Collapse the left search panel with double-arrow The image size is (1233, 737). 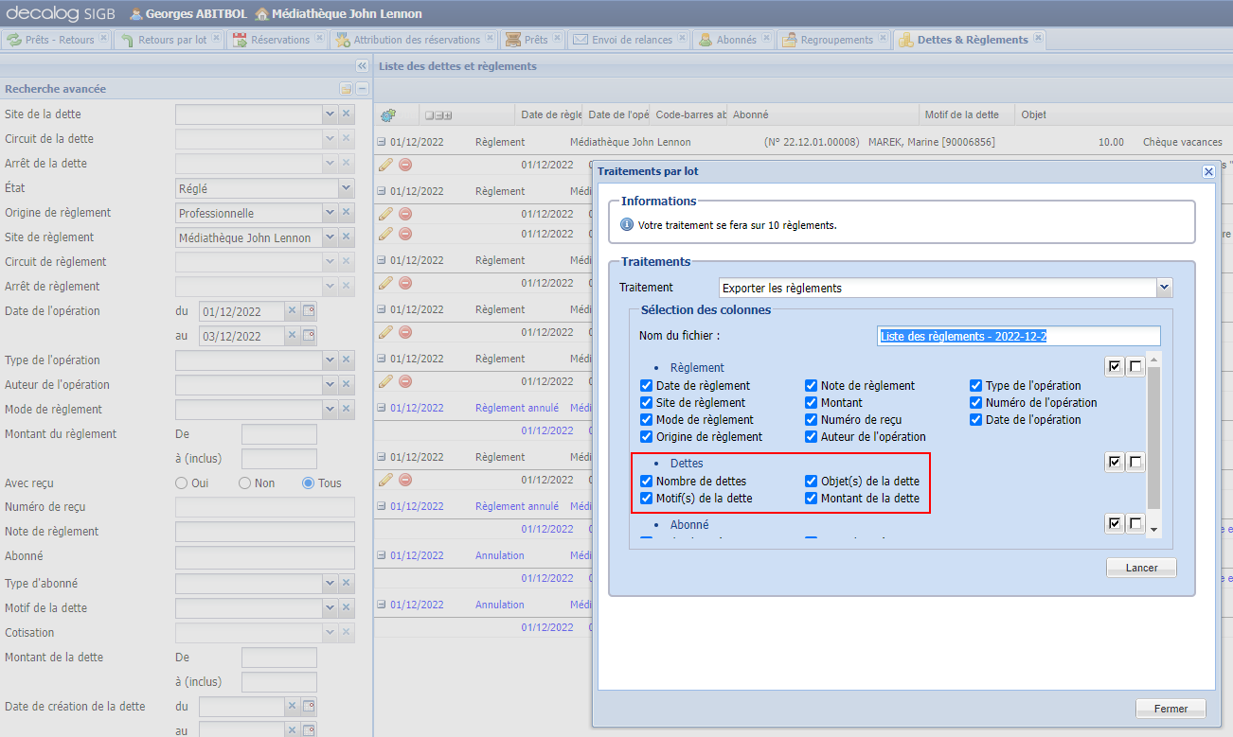(x=362, y=66)
